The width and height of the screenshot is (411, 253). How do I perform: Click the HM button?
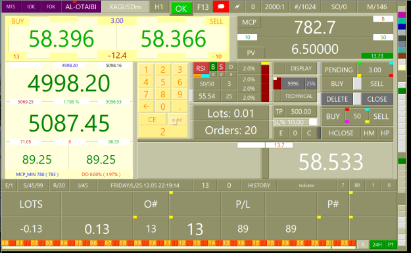click(369, 133)
